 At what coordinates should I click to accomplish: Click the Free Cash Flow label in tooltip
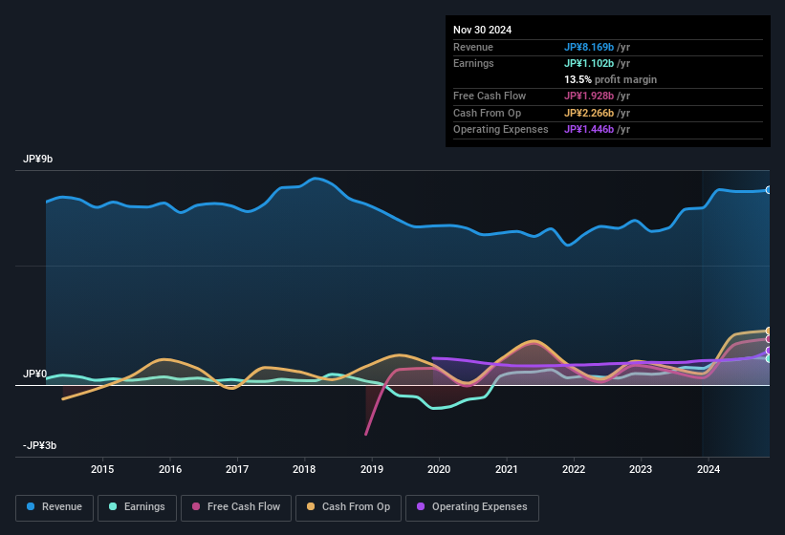click(490, 96)
